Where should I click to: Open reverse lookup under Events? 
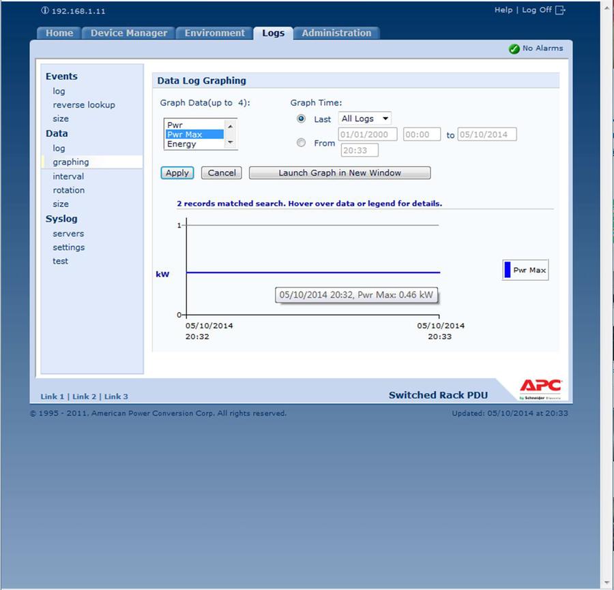[84, 105]
